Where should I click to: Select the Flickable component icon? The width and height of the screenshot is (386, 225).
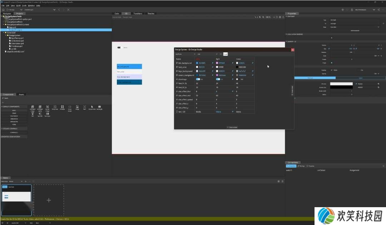pyautogui.click(x=62, y=107)
